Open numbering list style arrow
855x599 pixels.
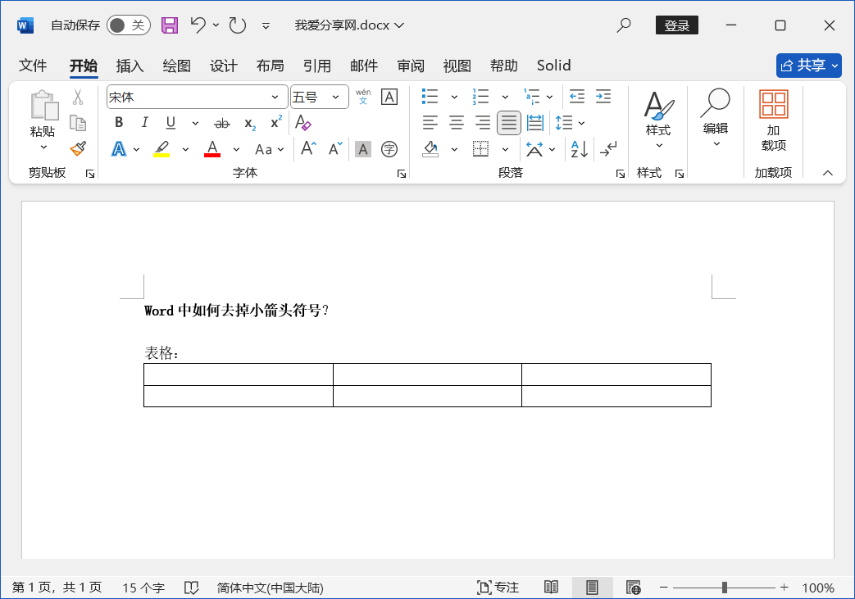tap(506, 97)
